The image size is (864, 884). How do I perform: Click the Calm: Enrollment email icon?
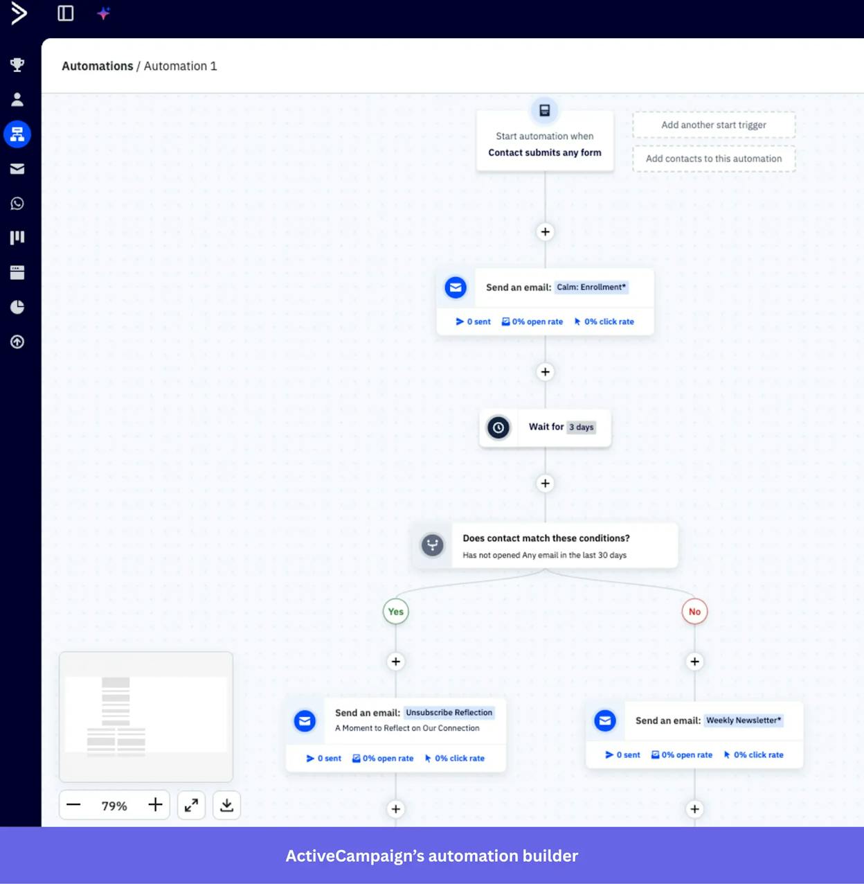[x=456, y=288]
